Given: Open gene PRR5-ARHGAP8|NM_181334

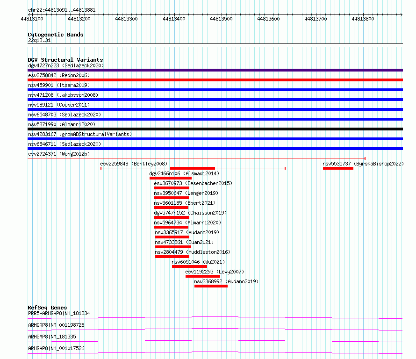Looking at the screenshot, I should (59, 313).
